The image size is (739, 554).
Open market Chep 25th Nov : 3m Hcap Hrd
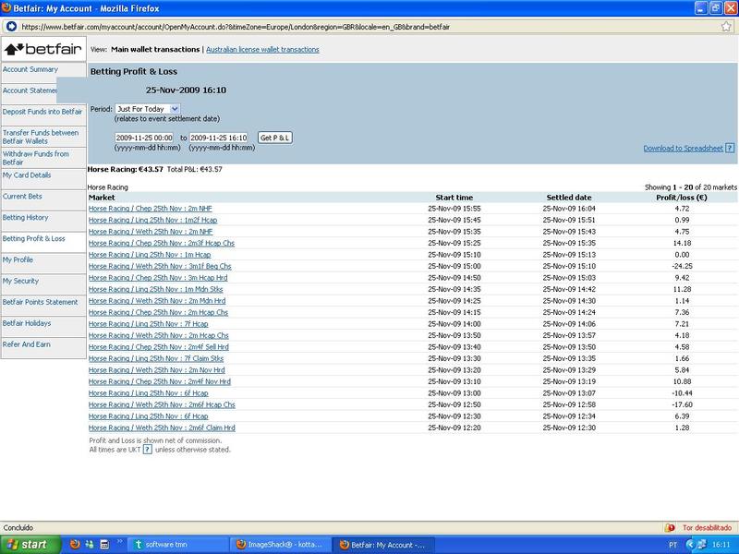158,278
